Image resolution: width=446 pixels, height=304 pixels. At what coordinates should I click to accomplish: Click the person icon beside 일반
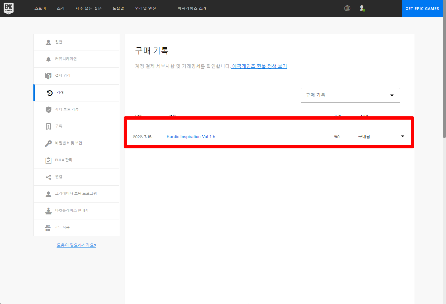(48, 42)
